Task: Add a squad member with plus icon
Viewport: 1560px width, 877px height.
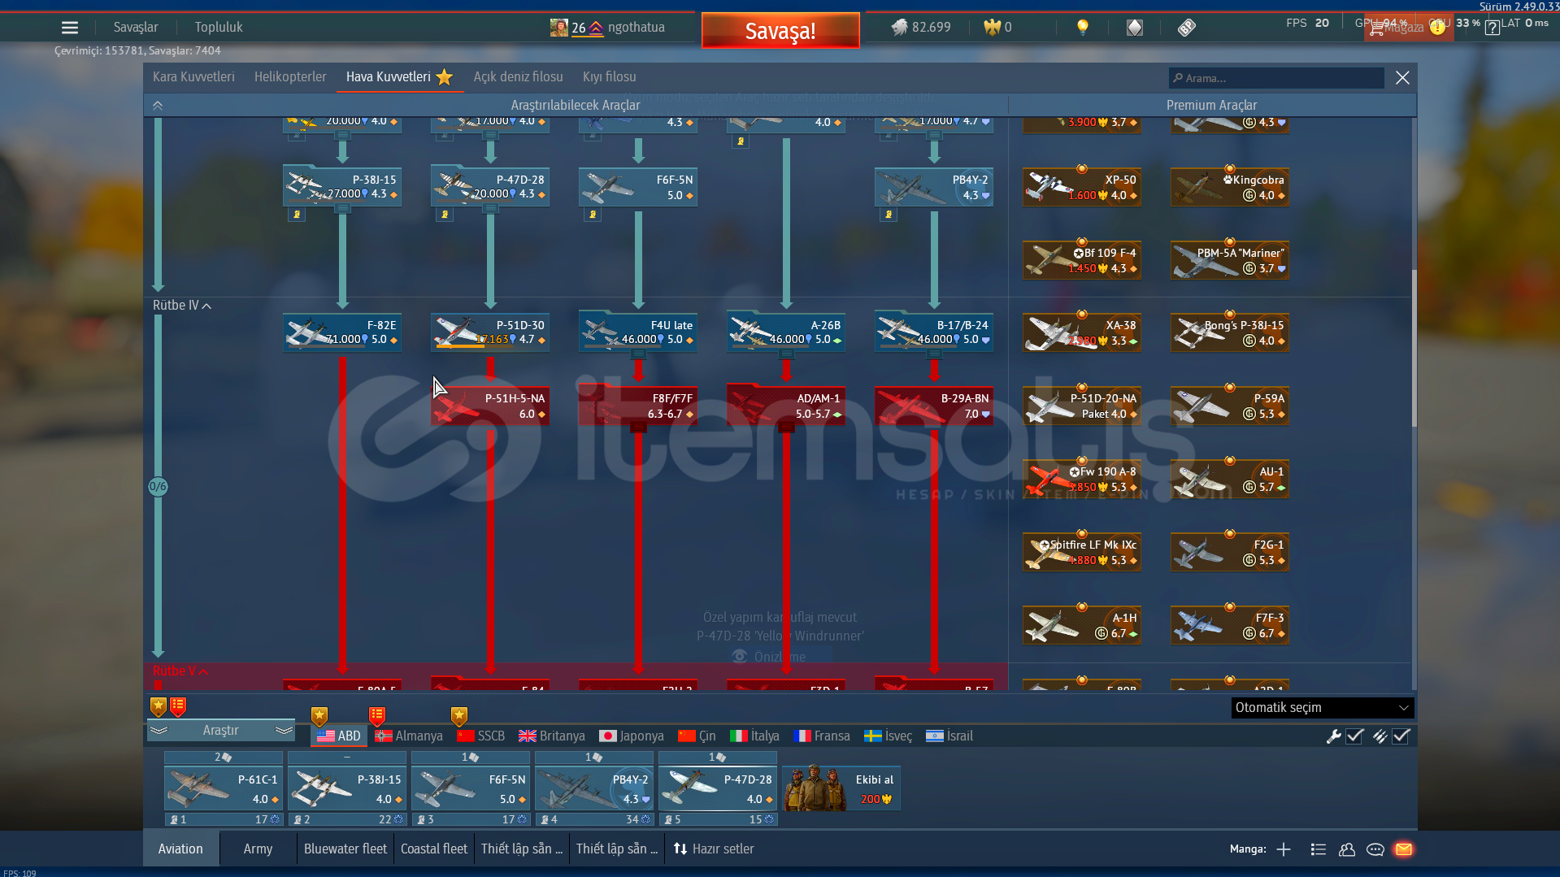Action: pyautogui.click(x=1284, y=849)
